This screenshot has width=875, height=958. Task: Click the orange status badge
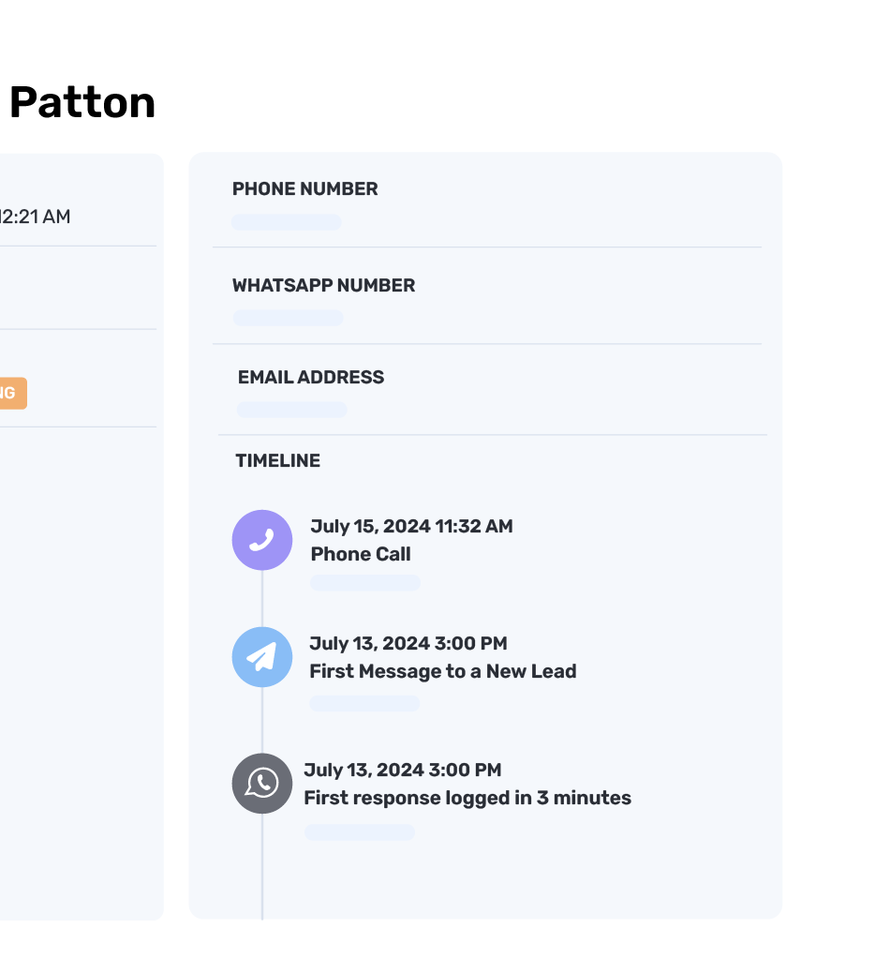(x=12, y=394)
